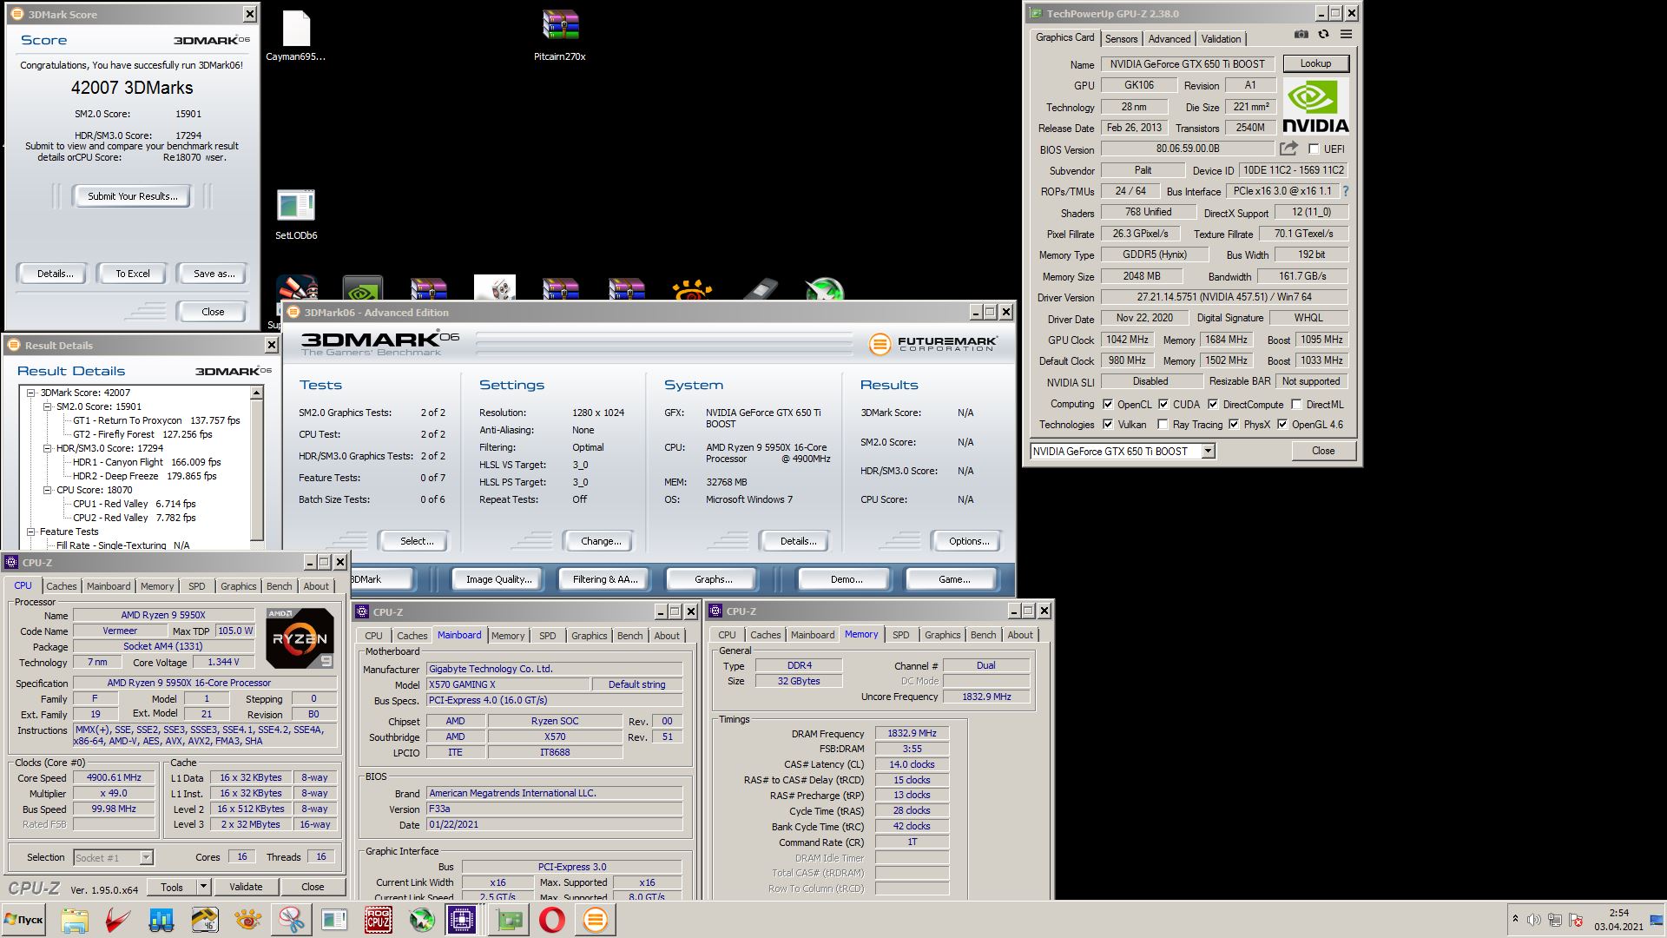
Task: Click the Result Details scrollbar up arrow
Action: point(257,393)
